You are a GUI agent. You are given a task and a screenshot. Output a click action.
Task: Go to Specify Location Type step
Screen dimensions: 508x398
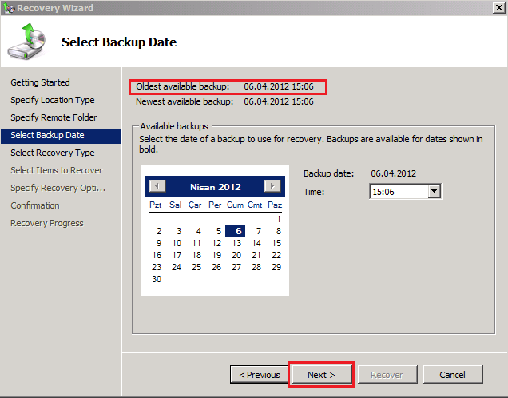coord(52,100)
